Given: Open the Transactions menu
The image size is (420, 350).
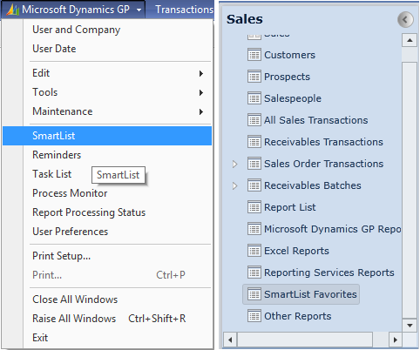Looking at the screenshot, I should pos(185,10).
